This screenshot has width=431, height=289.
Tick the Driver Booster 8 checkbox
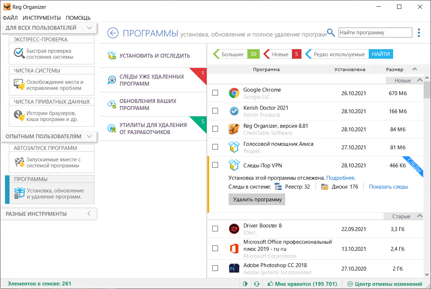215,229
